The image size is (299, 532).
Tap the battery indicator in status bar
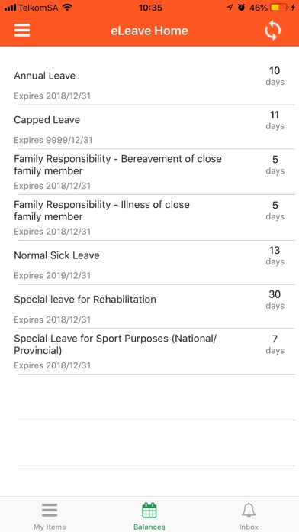(280, 8)
